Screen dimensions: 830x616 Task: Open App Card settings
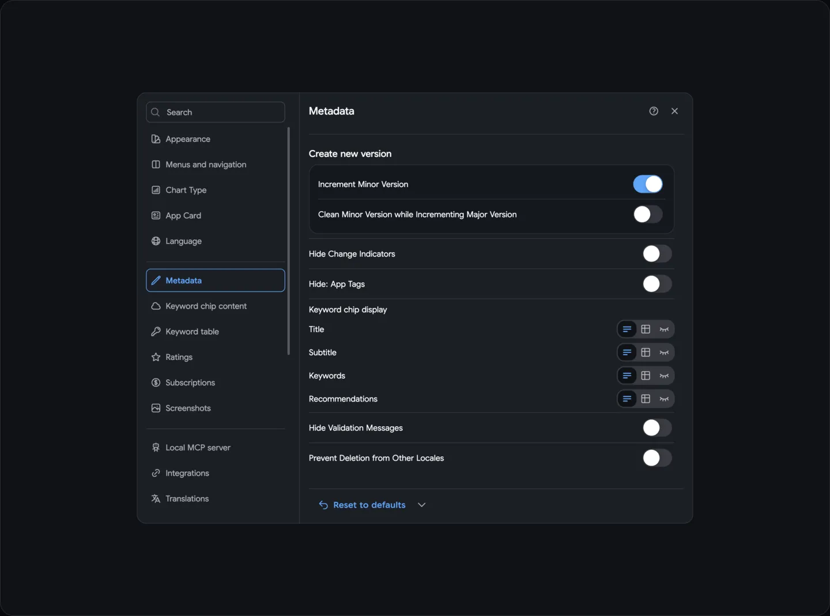pos(216,216)
